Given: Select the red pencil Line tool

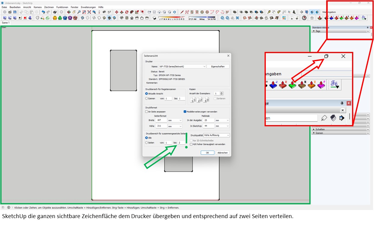Looking at the screenshot, I should point(182,12).
